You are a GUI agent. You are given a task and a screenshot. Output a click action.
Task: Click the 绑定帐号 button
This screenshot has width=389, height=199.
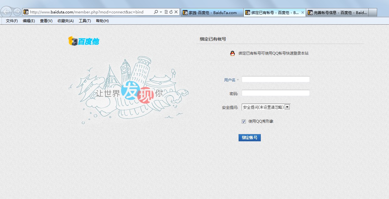pyautogui.click(x=250, y=138)
